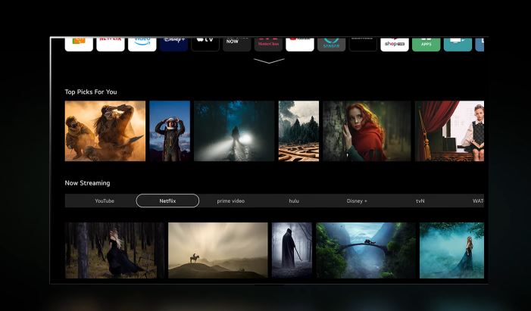The width and height of the screenshot is (531, 311).
Task: Open the desert warriors thumbnail in Top Picks
Action: pos(105,131)
